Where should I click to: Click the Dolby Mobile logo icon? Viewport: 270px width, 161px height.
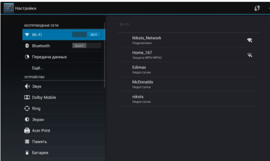[x=27, y=97]
